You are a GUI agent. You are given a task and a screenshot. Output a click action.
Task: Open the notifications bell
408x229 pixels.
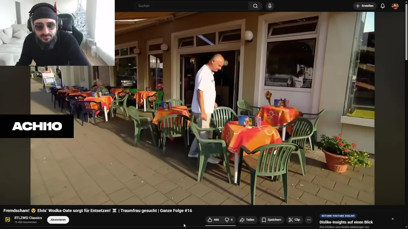pos(382,6)
